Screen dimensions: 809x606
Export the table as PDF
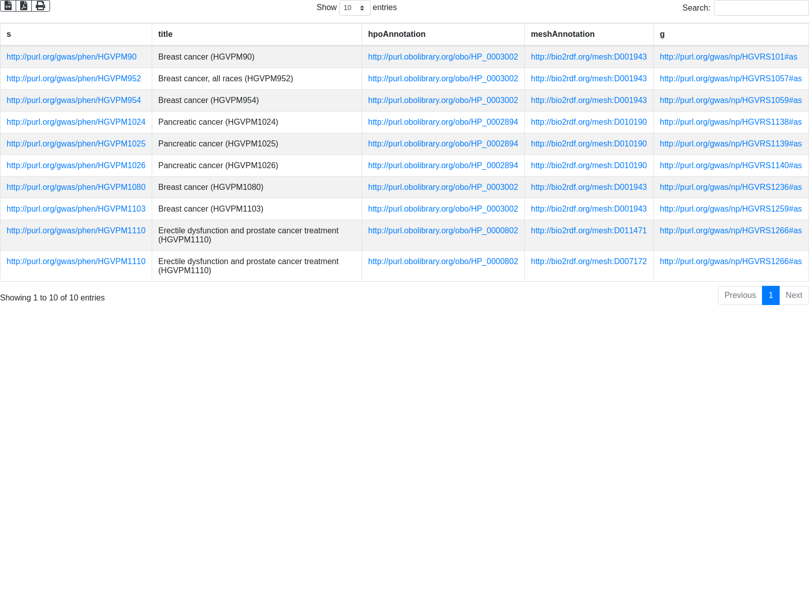click(24, 6)
